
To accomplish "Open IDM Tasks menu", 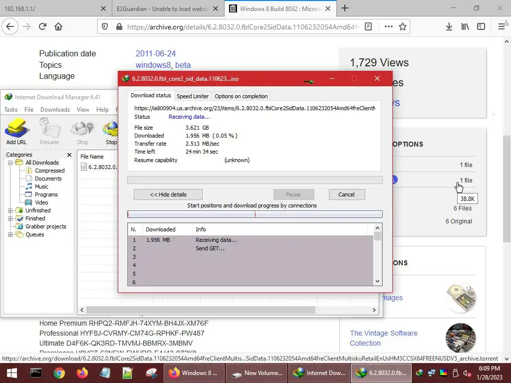I will (11, 109).
